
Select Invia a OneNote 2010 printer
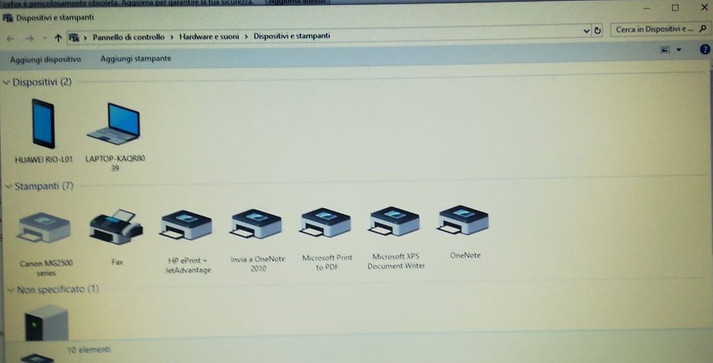(x=257, y=223)
